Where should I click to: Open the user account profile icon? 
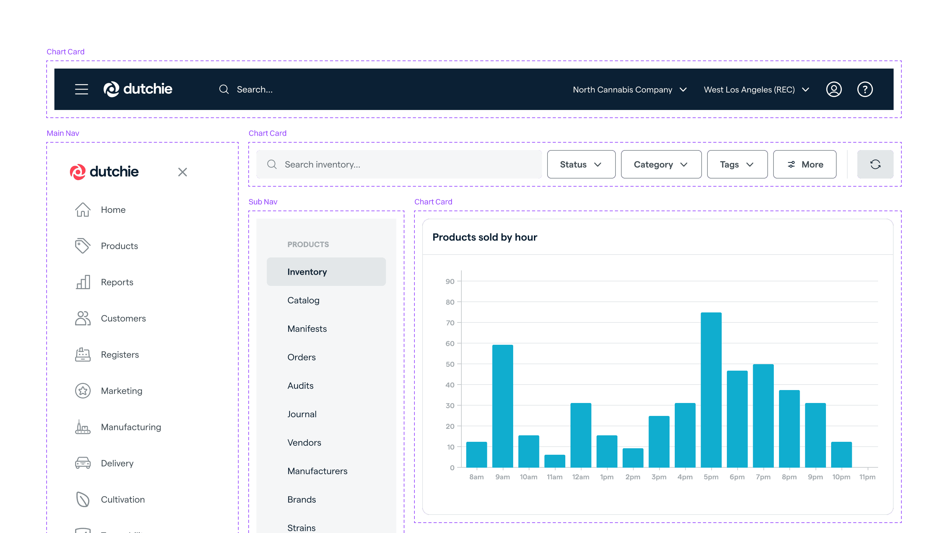click(x=834, y=89)
